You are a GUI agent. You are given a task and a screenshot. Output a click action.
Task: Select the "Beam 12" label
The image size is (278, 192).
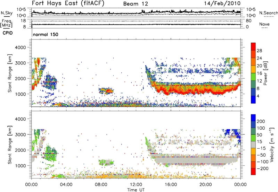point(136,4)
